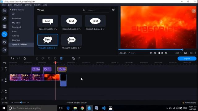Toggle first audio track link icon
The image size is (198, 111).
[x=6, y=92]
